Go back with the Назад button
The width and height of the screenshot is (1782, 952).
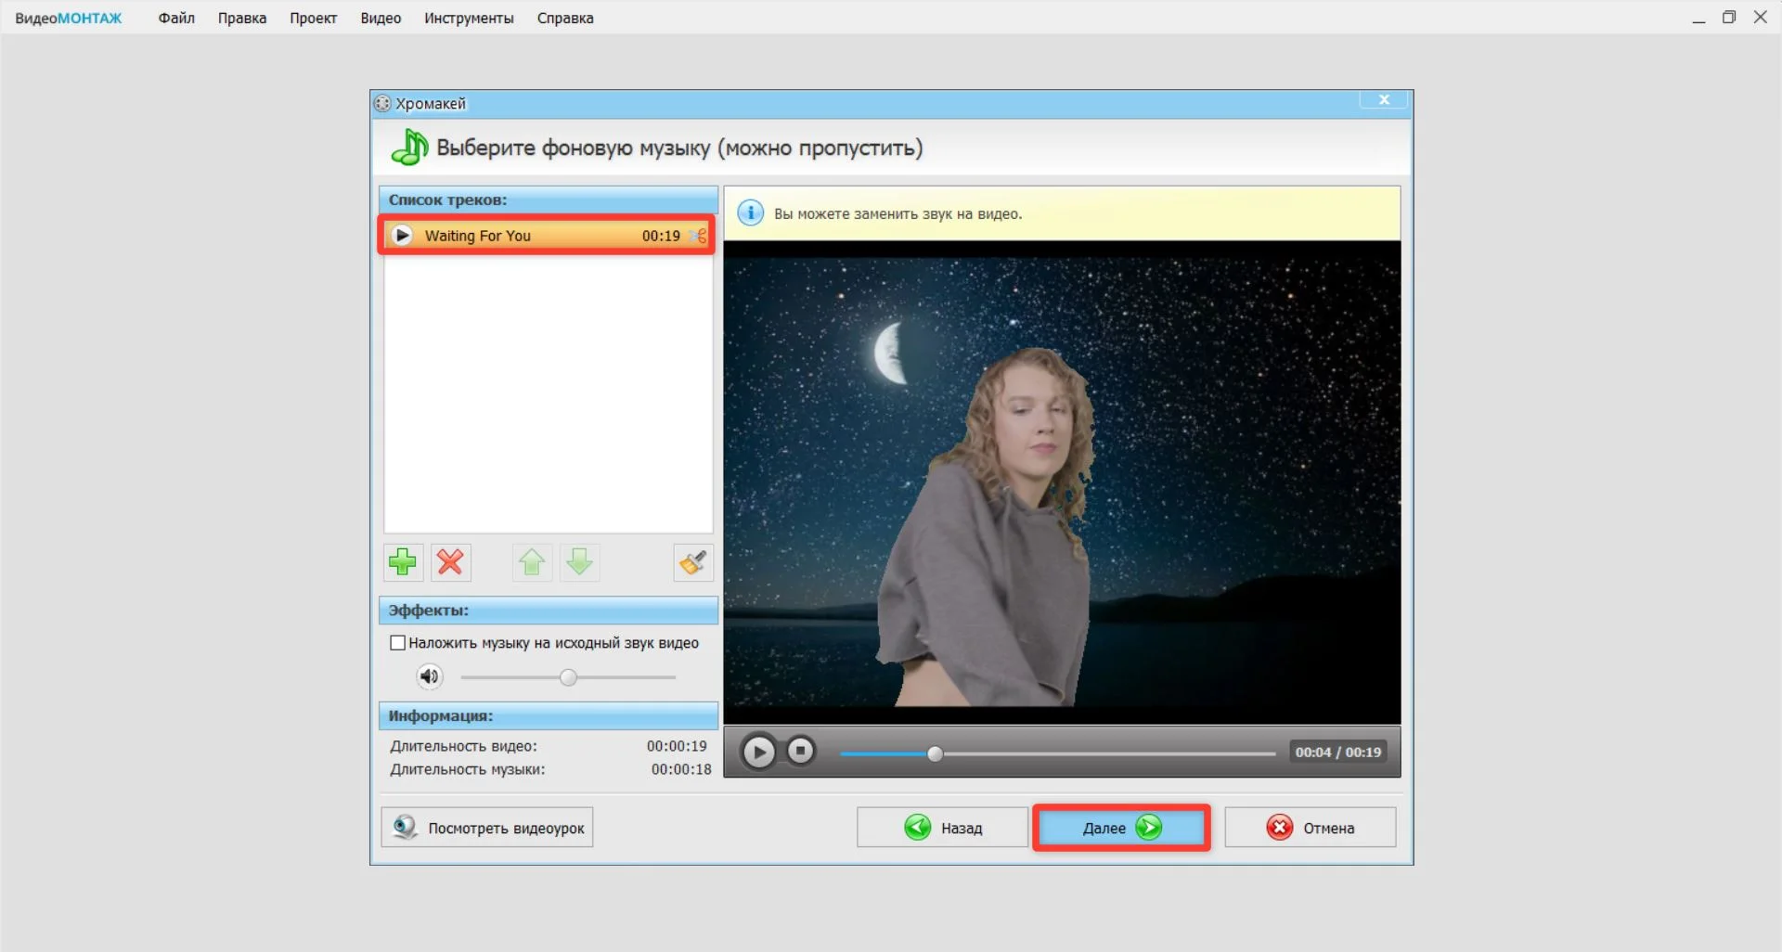tap(942, 828)
